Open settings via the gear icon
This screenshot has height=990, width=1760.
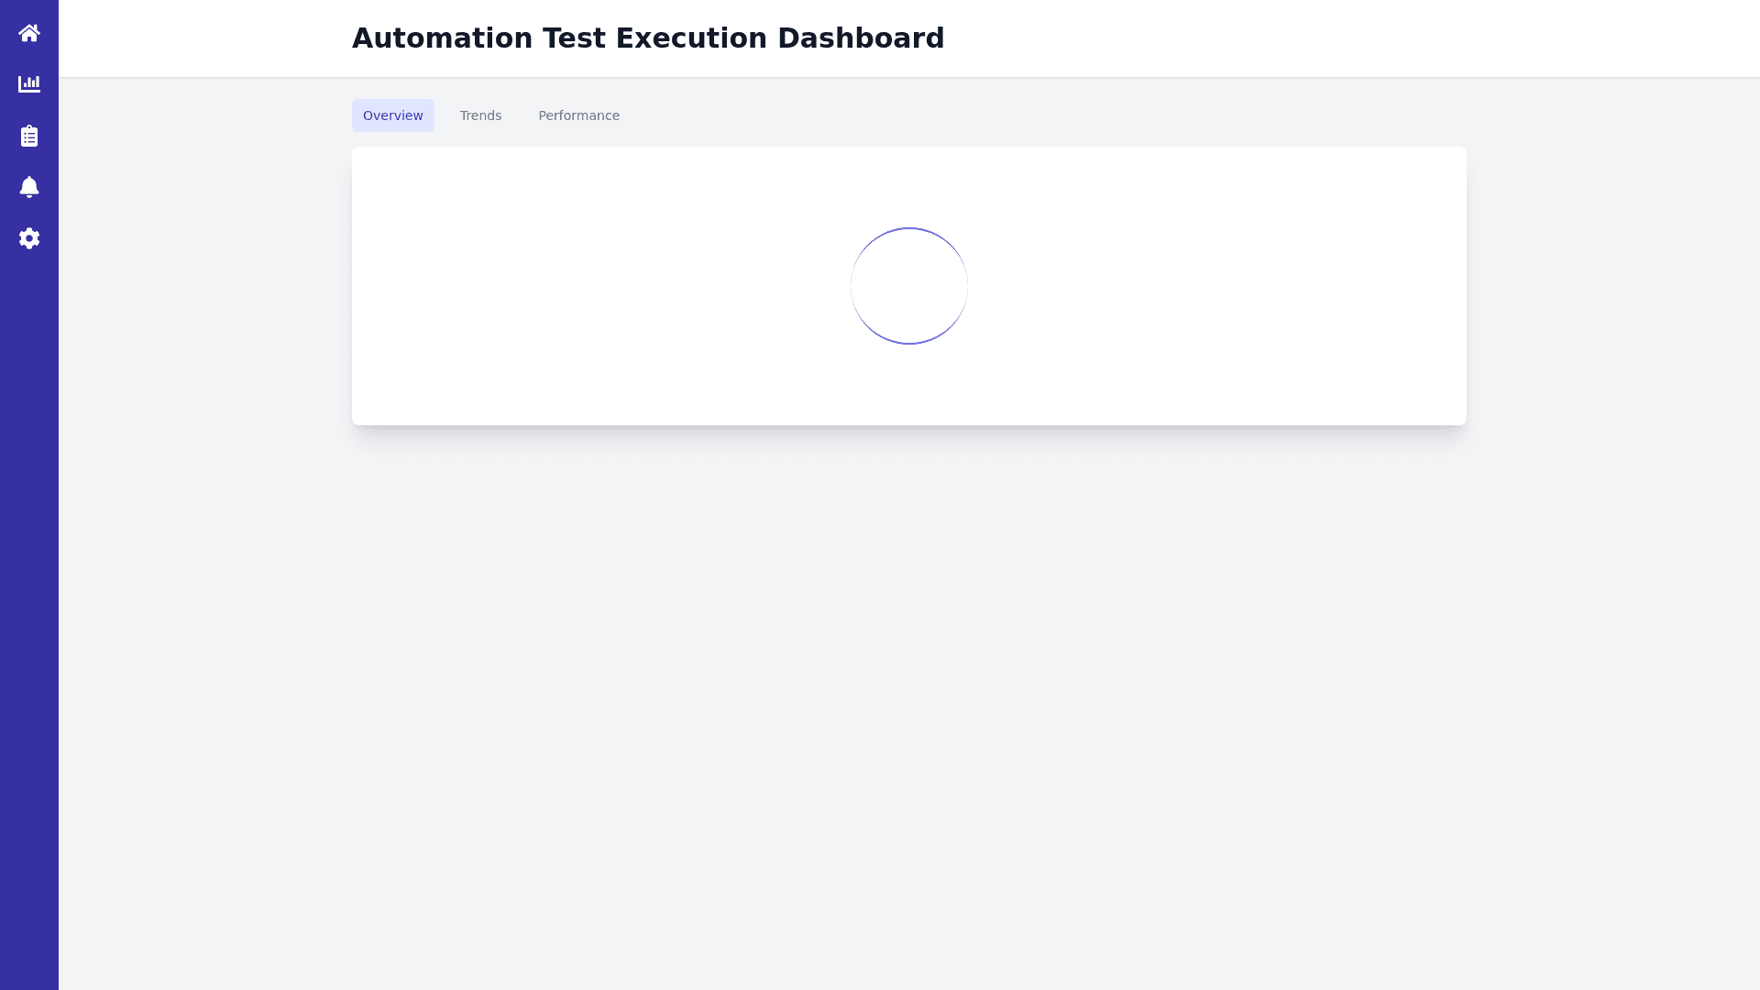coord(29,238)
